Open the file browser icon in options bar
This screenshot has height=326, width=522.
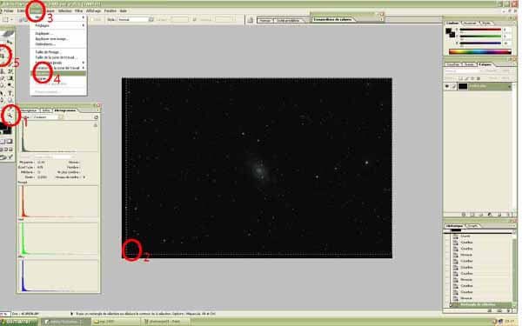[x=250, y=20]
